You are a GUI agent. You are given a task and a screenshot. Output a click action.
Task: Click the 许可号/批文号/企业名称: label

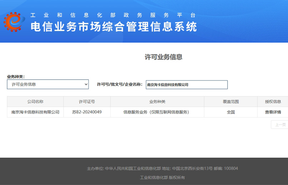pyautogui.click(x=120, y=84)
